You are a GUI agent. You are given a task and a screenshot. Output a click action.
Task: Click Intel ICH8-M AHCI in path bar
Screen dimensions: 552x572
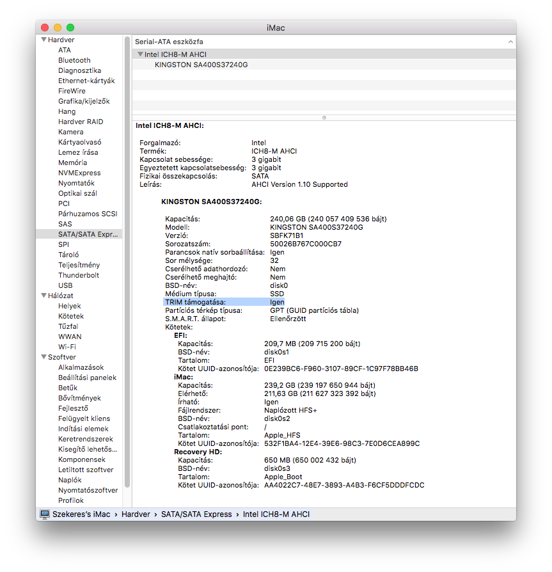276,514
